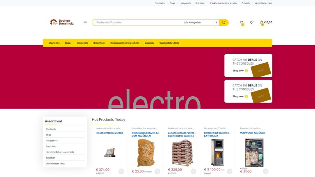Click the pellet pallet product image

pyautogui.click(x=182, y=152)
